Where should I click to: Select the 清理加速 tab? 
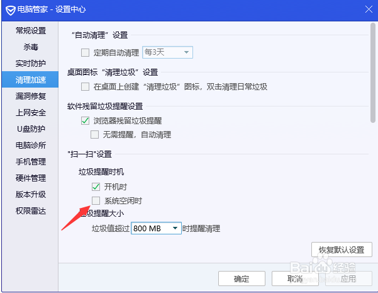click(x=31, y=79)
